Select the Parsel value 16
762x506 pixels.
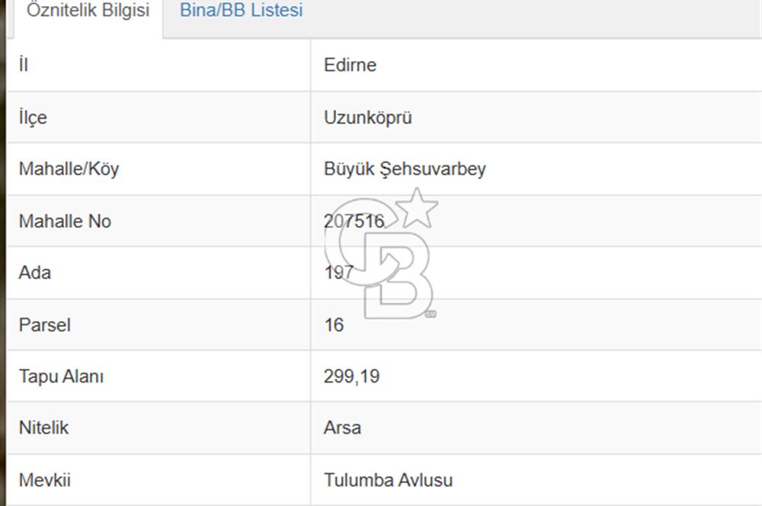(x=334, y=325)
